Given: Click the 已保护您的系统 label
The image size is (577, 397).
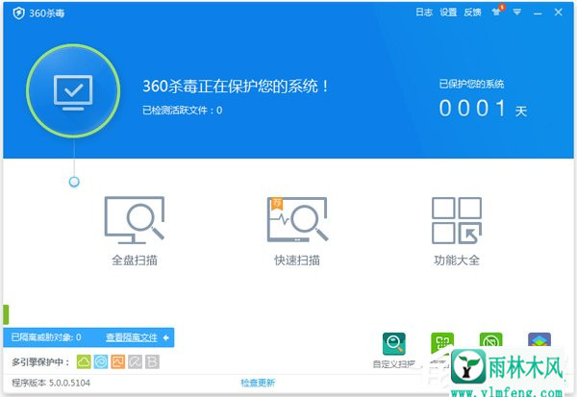Looking at the screenshot, I should click(x=471, y=84).
